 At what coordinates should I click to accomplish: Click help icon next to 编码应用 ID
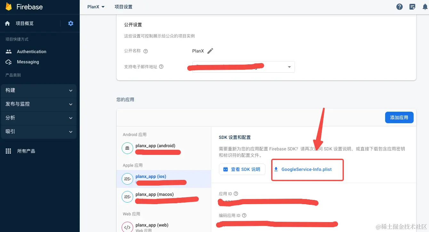pos(244,215)
